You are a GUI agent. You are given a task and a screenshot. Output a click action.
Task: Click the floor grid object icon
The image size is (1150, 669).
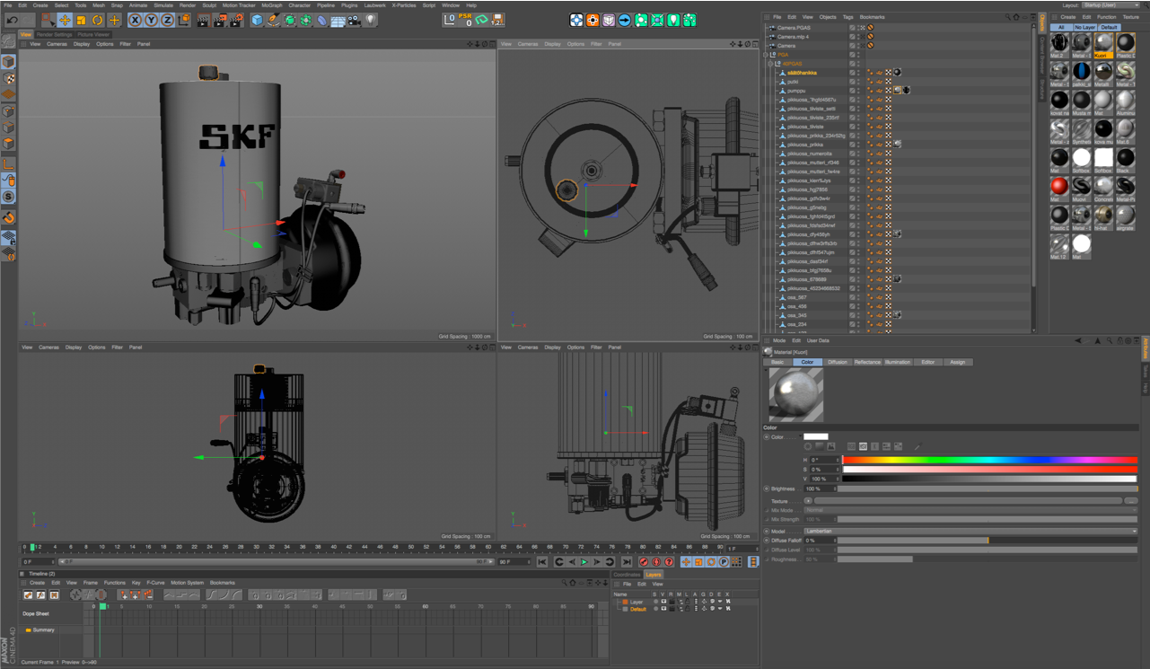[x=338, y=20]
